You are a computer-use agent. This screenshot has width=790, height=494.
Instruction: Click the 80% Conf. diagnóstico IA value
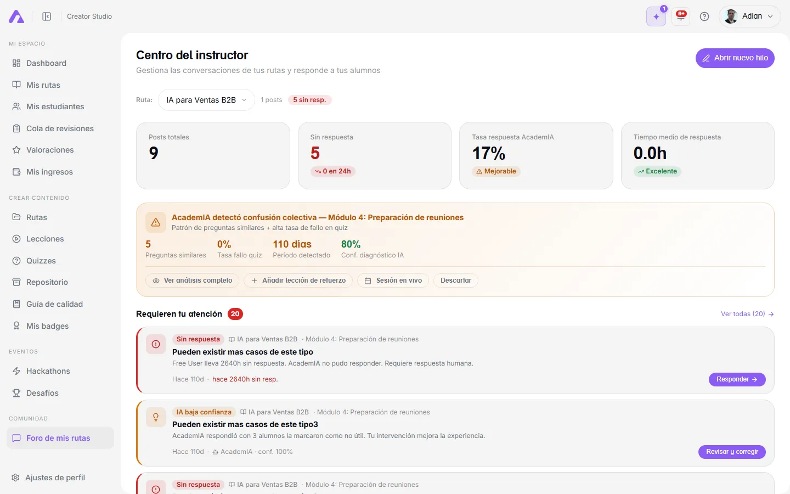pyautogui.click(x=351, y=244)
